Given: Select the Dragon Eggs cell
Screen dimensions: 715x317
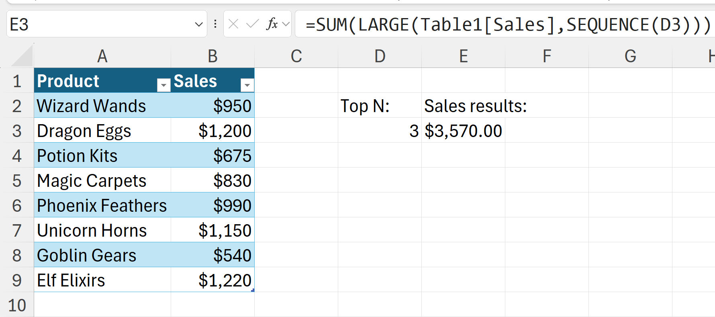Looking at the screenshot, I should pos(102,131).
